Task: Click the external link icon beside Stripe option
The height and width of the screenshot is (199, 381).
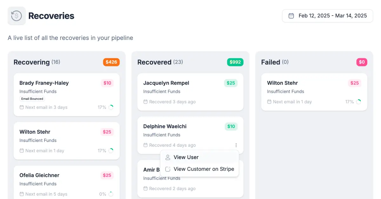Action: [x=168, y=169]
